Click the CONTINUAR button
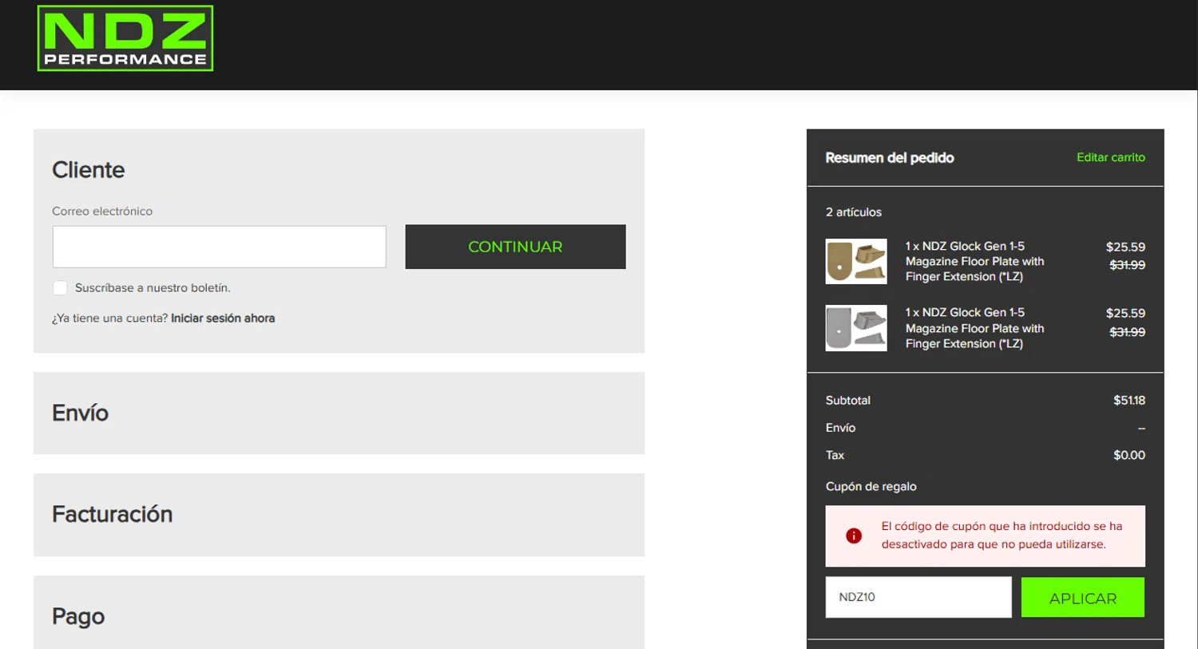1198x649 pixels. click(515, 247)
